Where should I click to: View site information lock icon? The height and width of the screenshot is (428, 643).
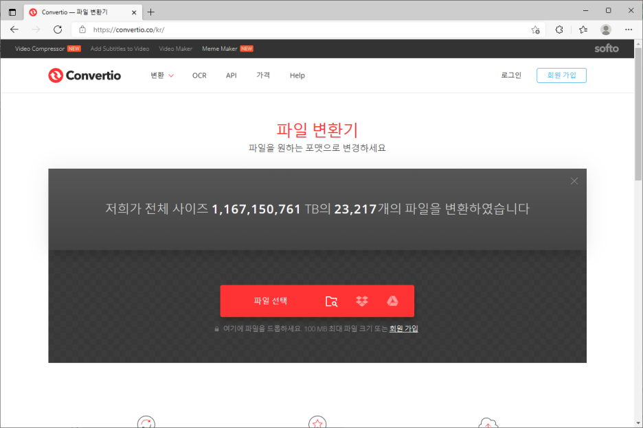pos(82,29)
